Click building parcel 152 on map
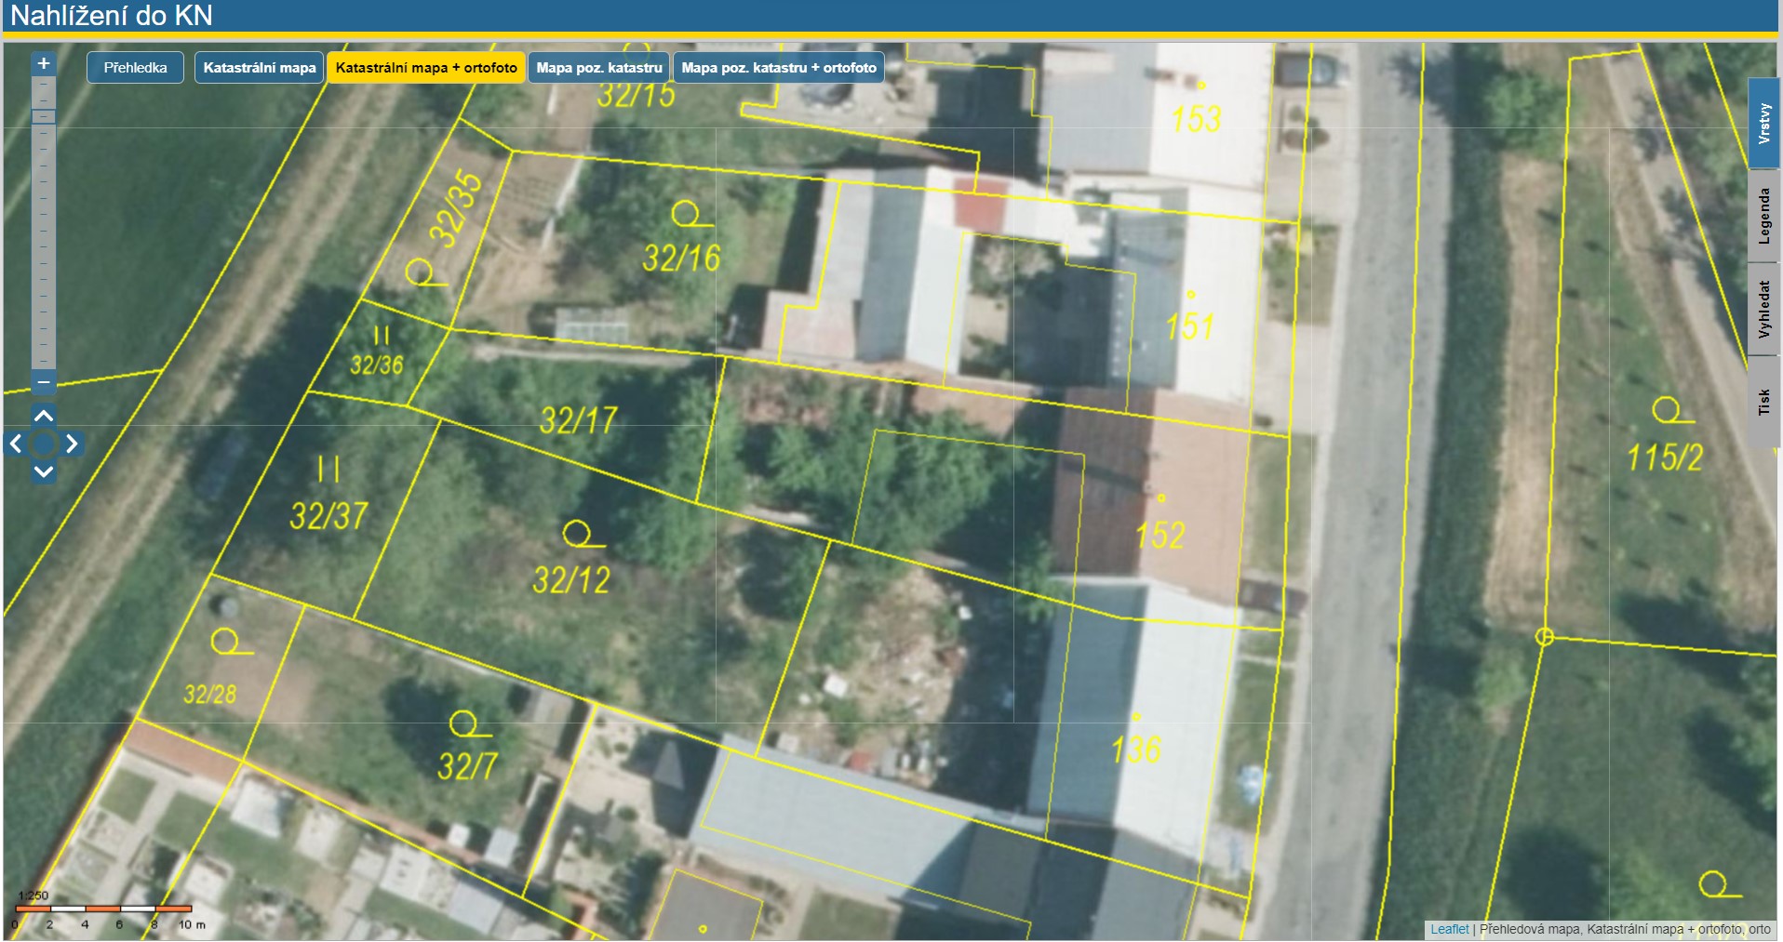1783x942 pixels. [x=1160, y=535]
